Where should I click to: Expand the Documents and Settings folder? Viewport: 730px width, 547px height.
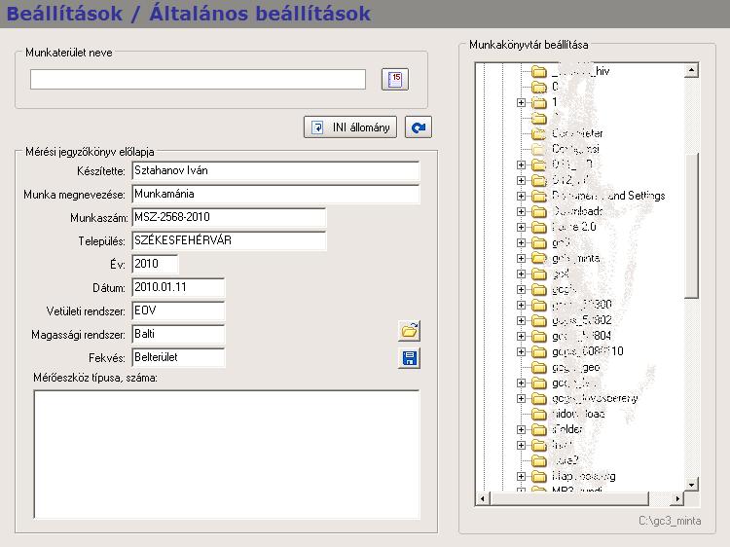(x=521, y=196)
